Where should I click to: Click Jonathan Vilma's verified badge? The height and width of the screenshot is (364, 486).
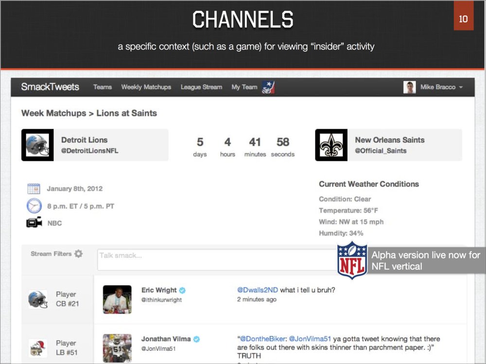click(196, 339)
